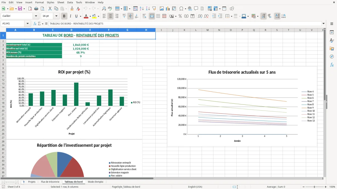Viewport: 337px width, 189px height.
Task: Select row 7 header
Action: (x=3, y=60)
